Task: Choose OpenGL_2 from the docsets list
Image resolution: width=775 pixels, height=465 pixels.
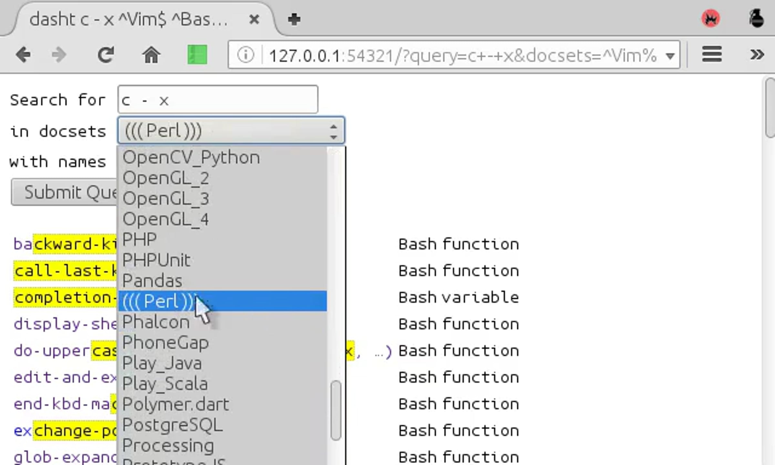Action: 223,178
